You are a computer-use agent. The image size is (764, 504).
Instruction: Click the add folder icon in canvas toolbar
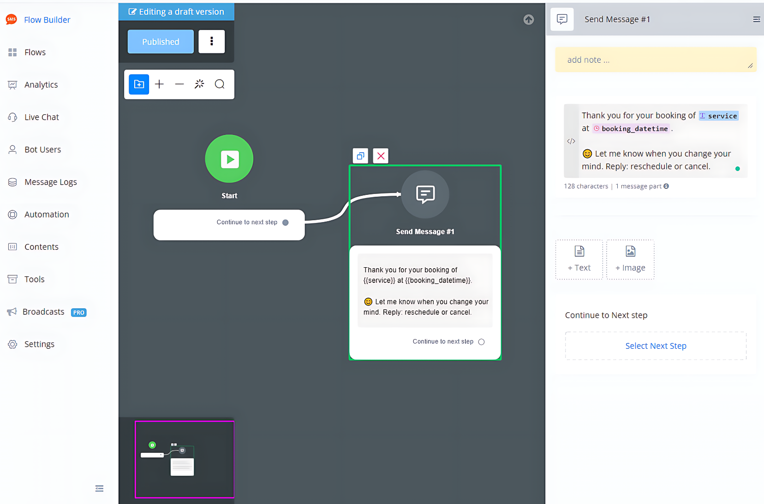[139, 84]
